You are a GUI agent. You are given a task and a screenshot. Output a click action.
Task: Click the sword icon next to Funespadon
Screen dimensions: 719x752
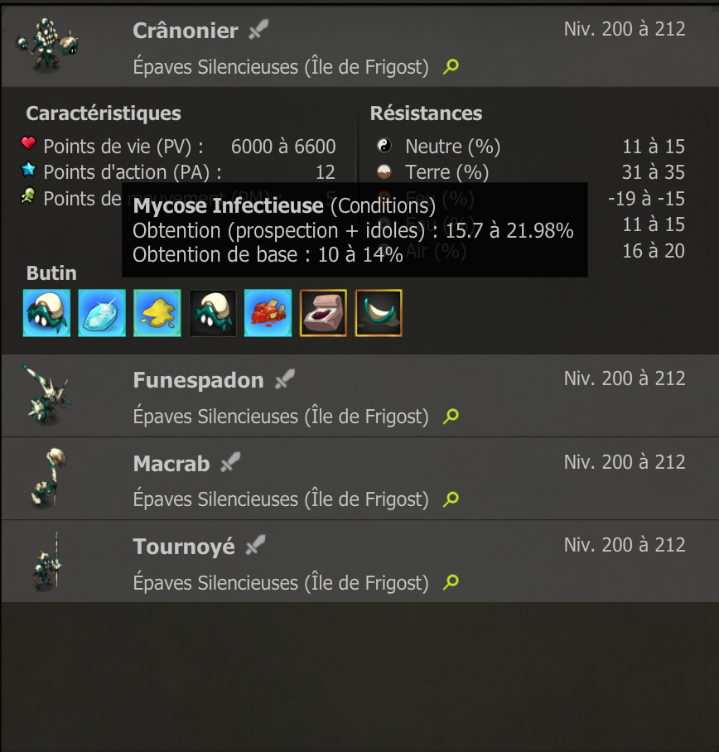(284, 379)
